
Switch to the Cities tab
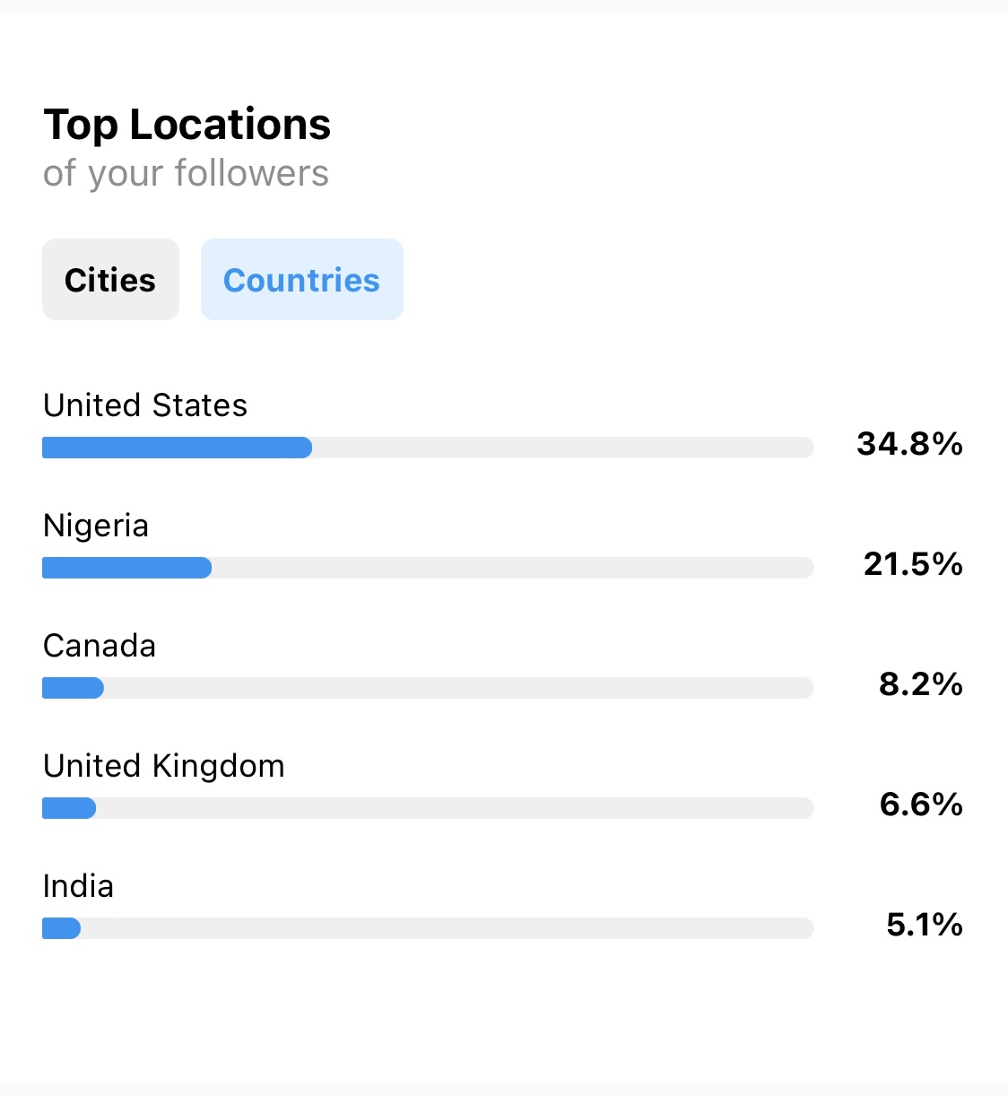(110, 280)
